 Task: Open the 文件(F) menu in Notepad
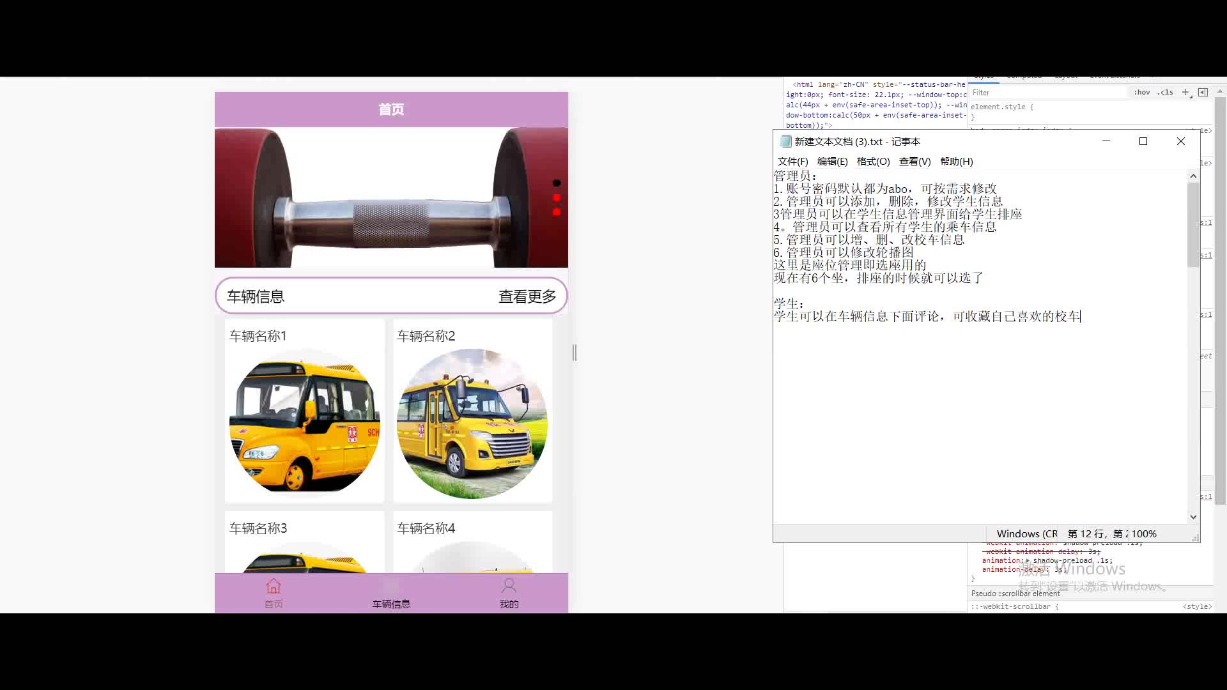click(792, 162)
